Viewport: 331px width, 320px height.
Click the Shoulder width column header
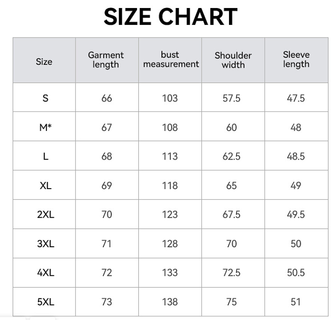tap(233, 60)
